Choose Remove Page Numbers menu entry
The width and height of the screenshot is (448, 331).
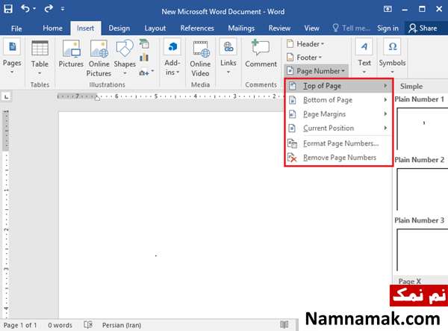pyautogui.click(x=338, y=158)
